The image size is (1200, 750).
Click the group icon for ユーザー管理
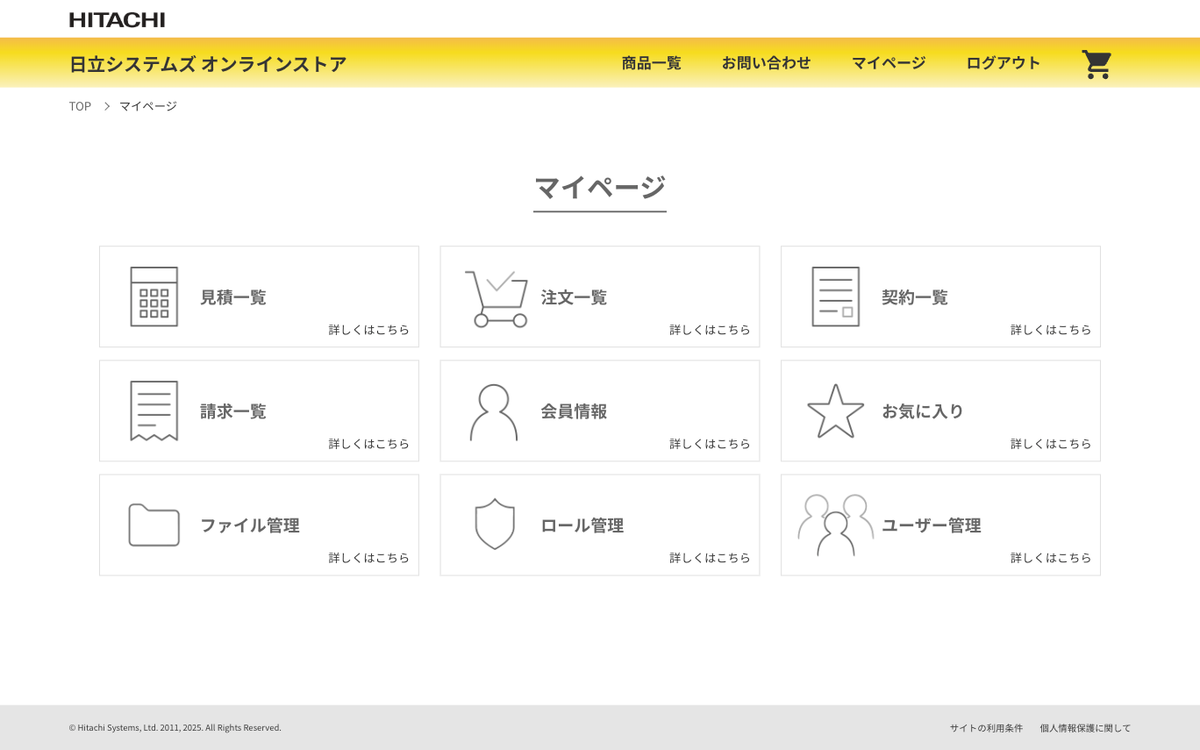tap(834, 525)
